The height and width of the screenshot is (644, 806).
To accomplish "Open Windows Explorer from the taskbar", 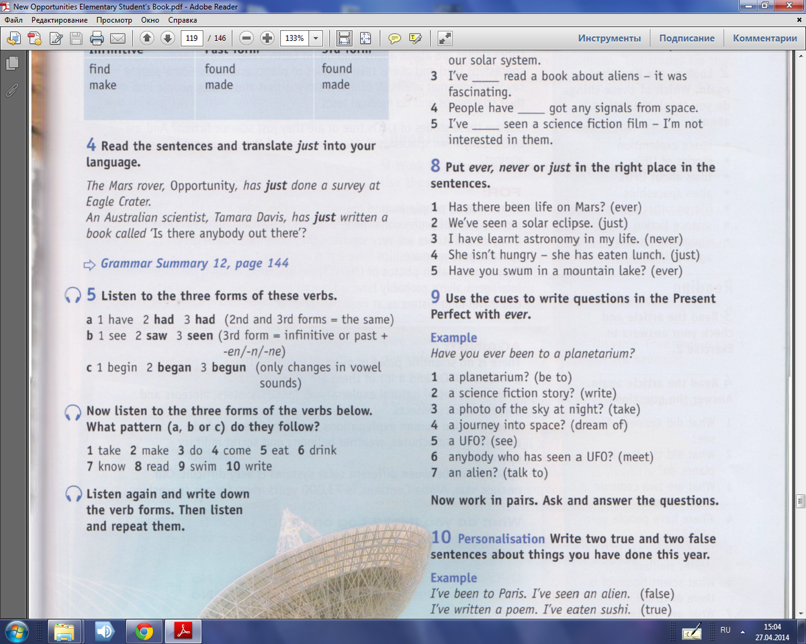I will [x=64, y=631].
